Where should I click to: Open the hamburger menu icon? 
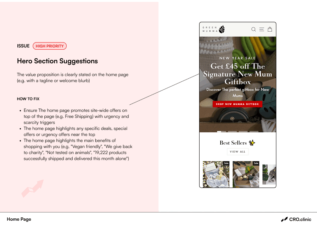click(x=262, y=29)
